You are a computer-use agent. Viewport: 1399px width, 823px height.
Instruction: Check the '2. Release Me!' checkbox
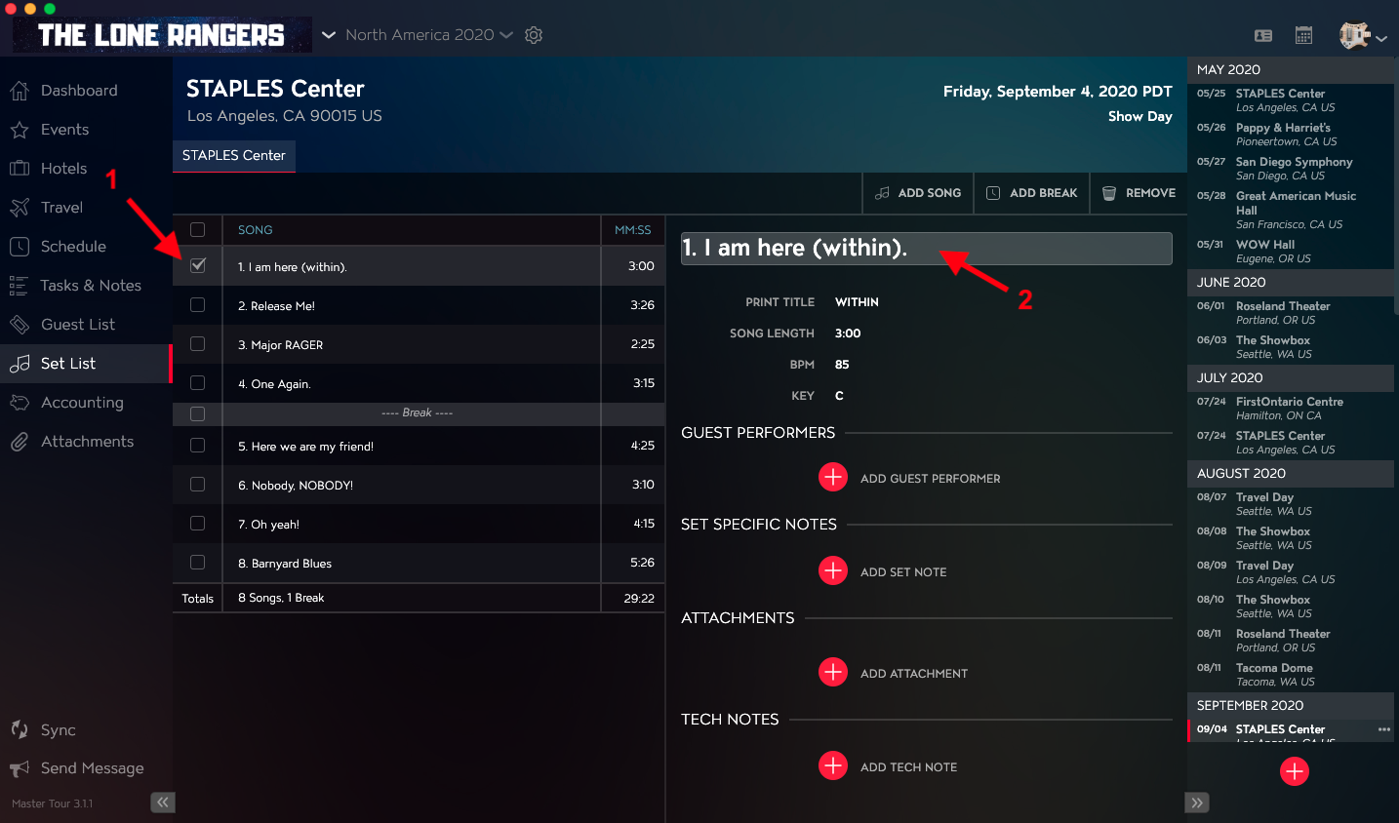(198, 305)
